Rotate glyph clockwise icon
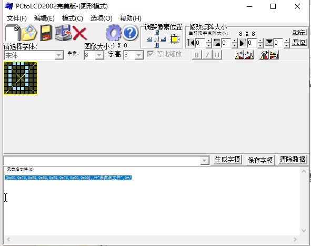This screenshot has width=311, height=246. [x=249, y=55]
